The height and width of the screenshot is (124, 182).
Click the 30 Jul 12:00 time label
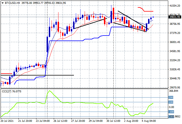113,121
